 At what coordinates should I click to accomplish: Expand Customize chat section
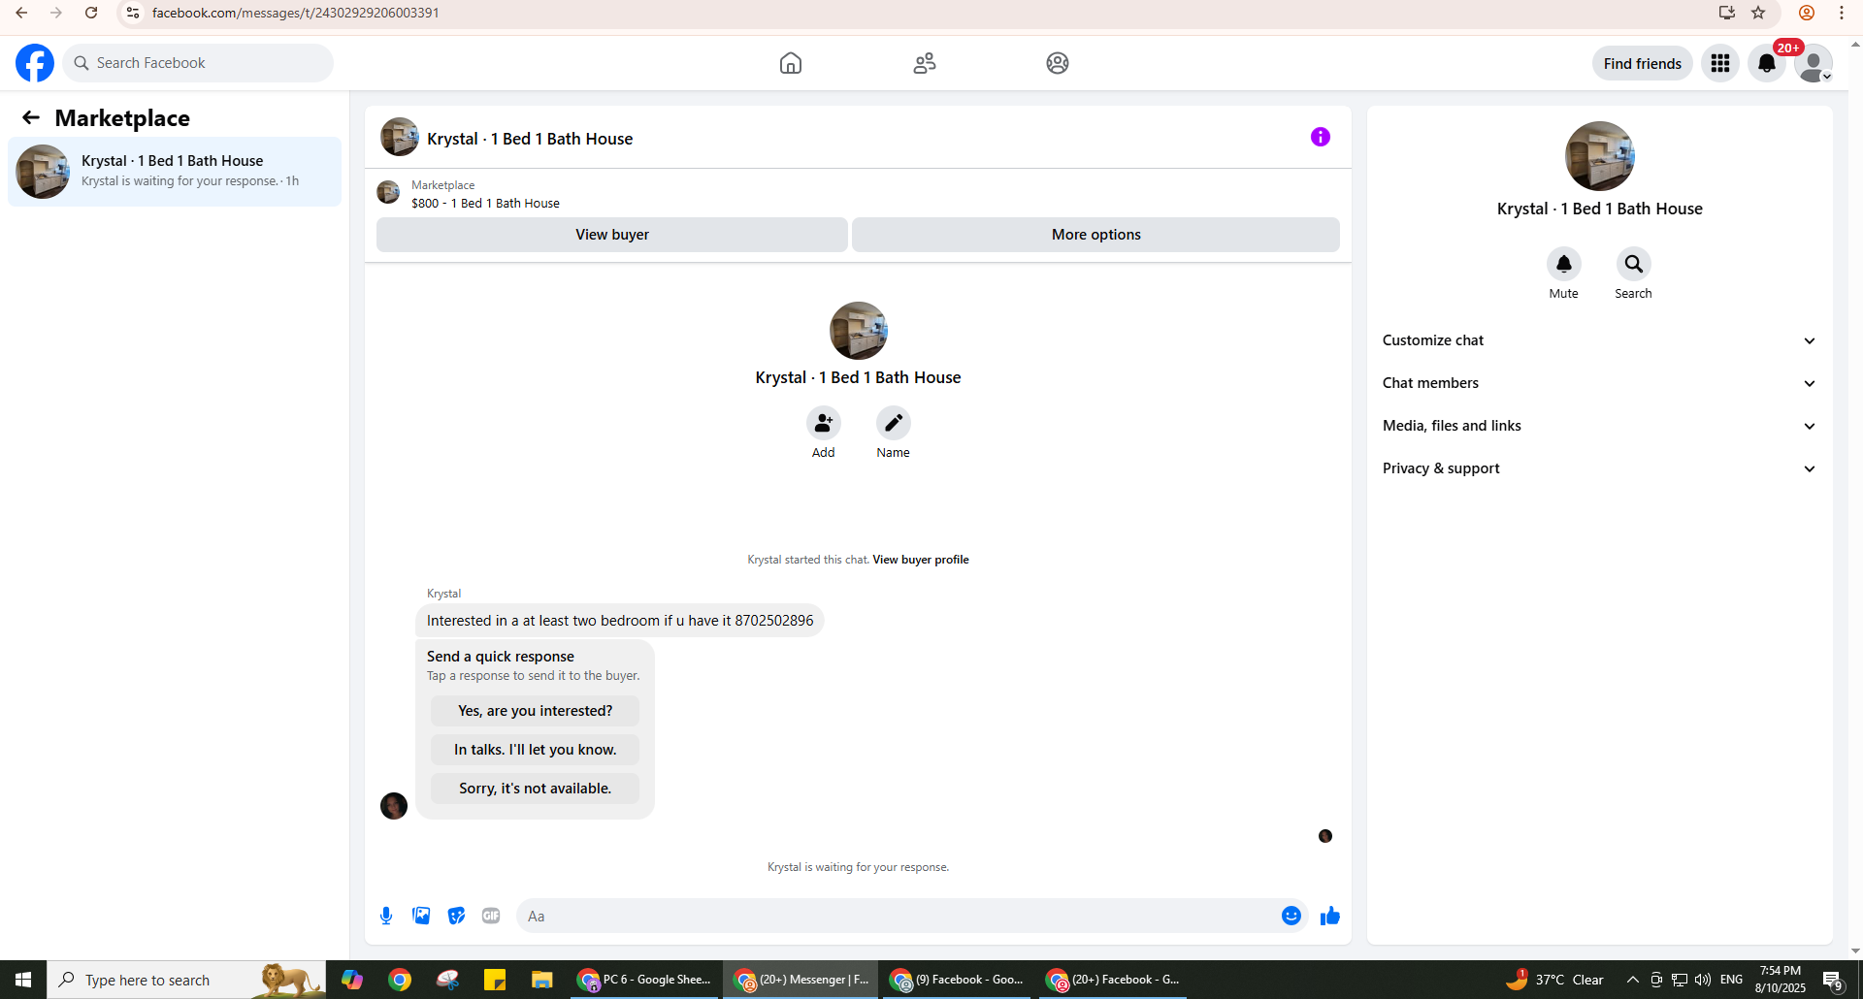pyautogui.click(x=1600, y=340)
